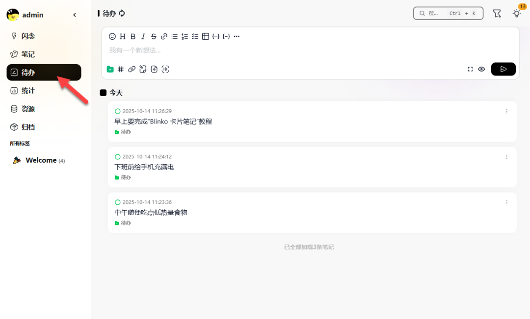Send the new note
This screenshot has width=530, height=319.
(503, 69)
